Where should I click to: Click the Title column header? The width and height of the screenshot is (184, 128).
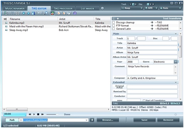[x=102, y=19]
